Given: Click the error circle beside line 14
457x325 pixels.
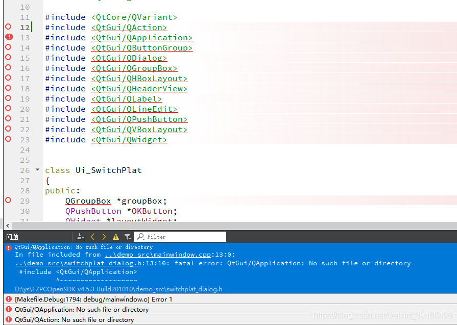Looking at the screenshot, I should click(x=9, y=47).
